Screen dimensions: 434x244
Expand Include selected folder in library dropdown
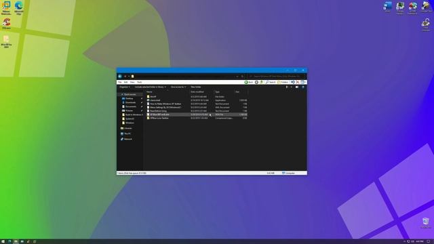coord(151,87)
